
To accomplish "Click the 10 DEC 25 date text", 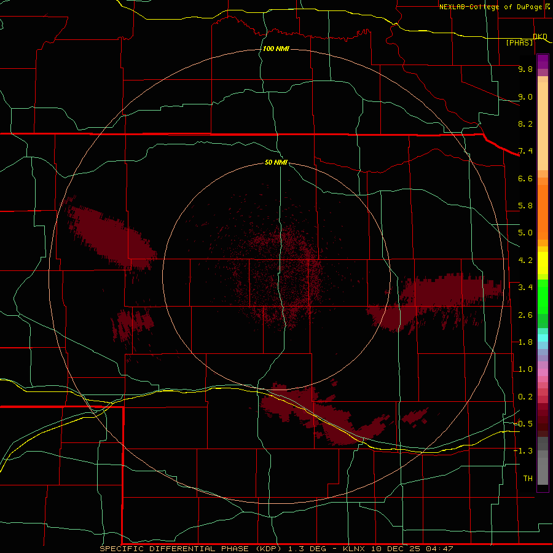I will 394,549.
